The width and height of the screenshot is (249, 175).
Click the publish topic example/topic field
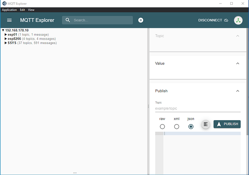click(198, 109)
